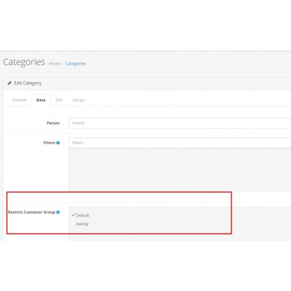291x291 pixels.
Task: Select the Data tab
Action: pos(40,100)
